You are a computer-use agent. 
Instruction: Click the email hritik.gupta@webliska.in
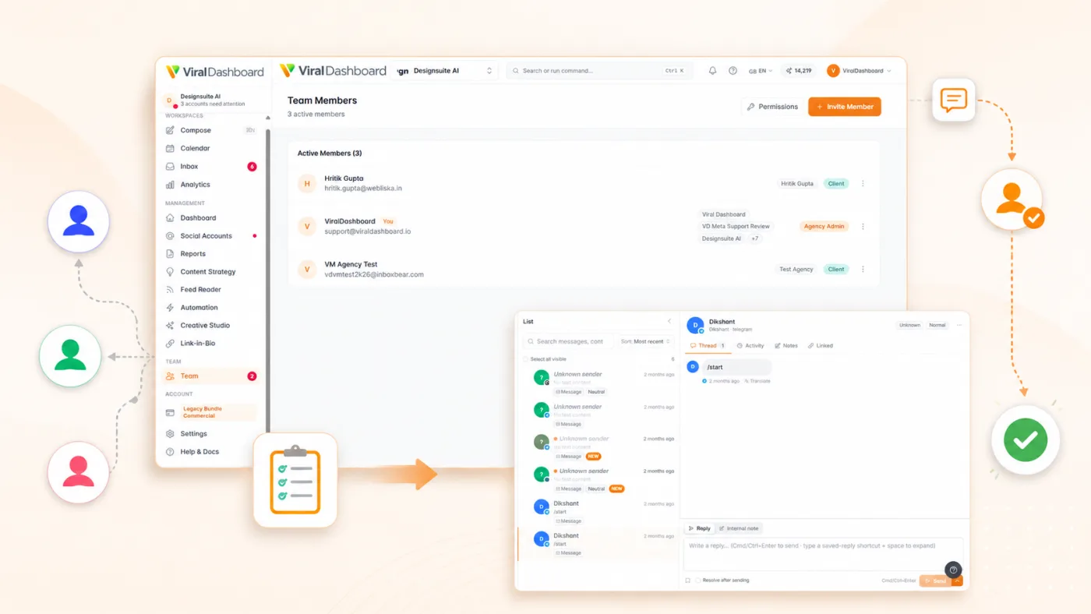[x=363, y=189]
